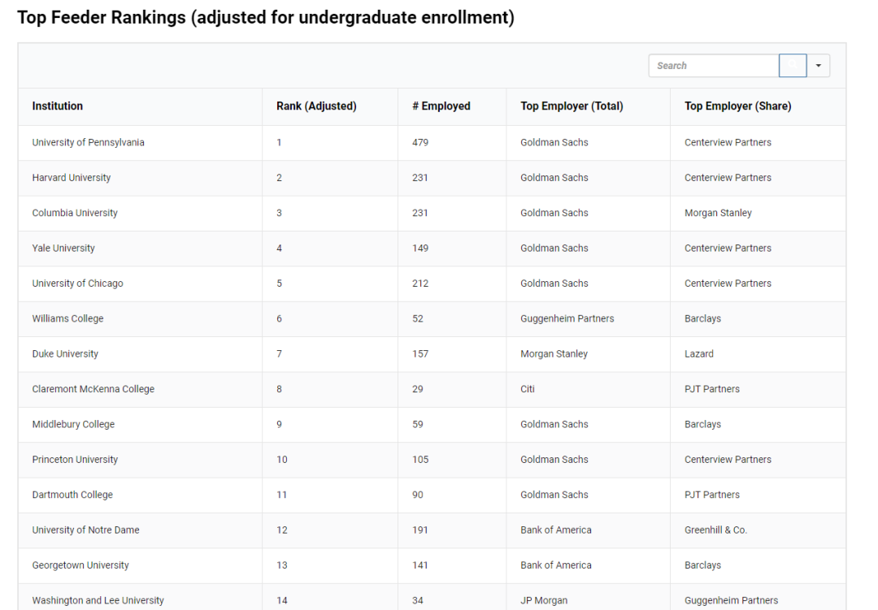Image resolution: width=878 pixels, height=610 pixels.
Task: Click the # Employed column header
Action: point(441,106)
